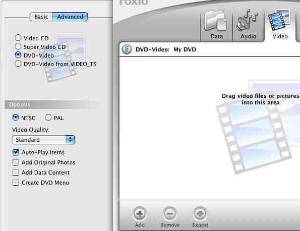Enable Add Original Photos checkbox
This screenshot has height=231, width=300.
16,162
